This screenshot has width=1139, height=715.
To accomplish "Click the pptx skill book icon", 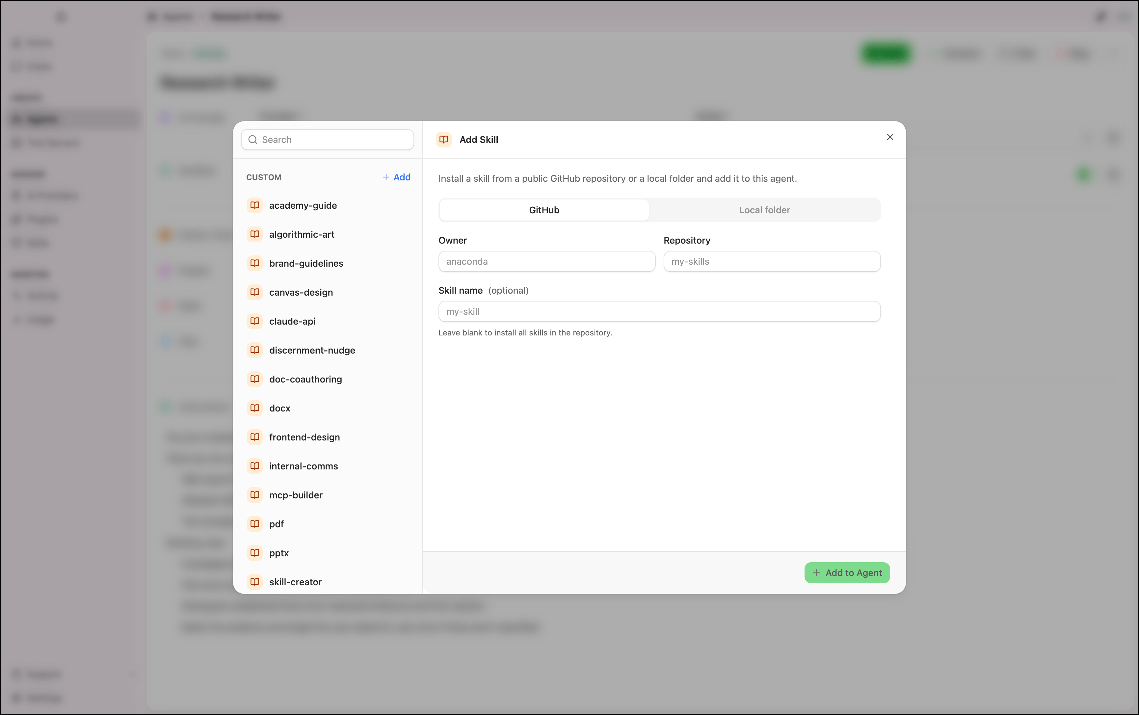I will point(254,553).
